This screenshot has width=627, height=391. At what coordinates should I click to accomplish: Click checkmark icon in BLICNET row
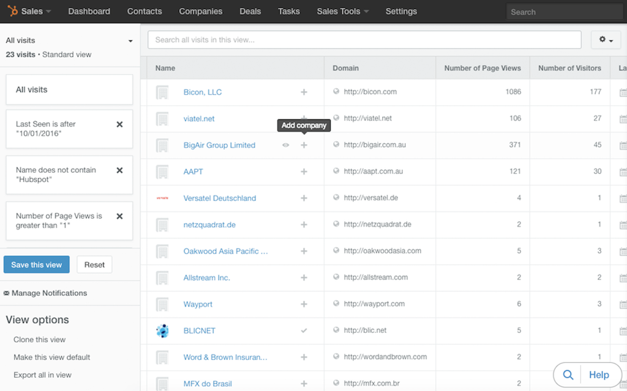coord(304,331)
